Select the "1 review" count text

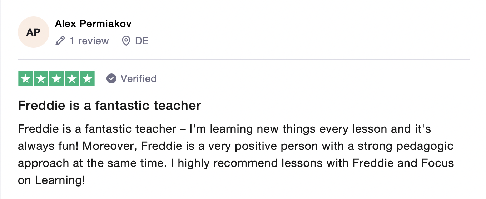tap(89, 41)
